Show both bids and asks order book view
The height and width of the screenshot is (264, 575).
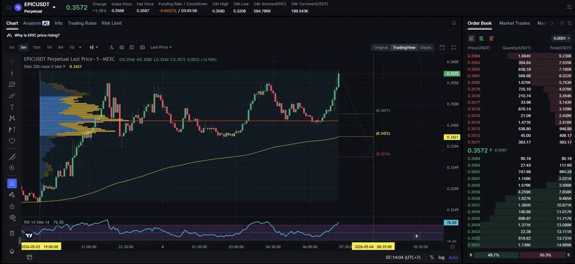(x=472, y=38)
